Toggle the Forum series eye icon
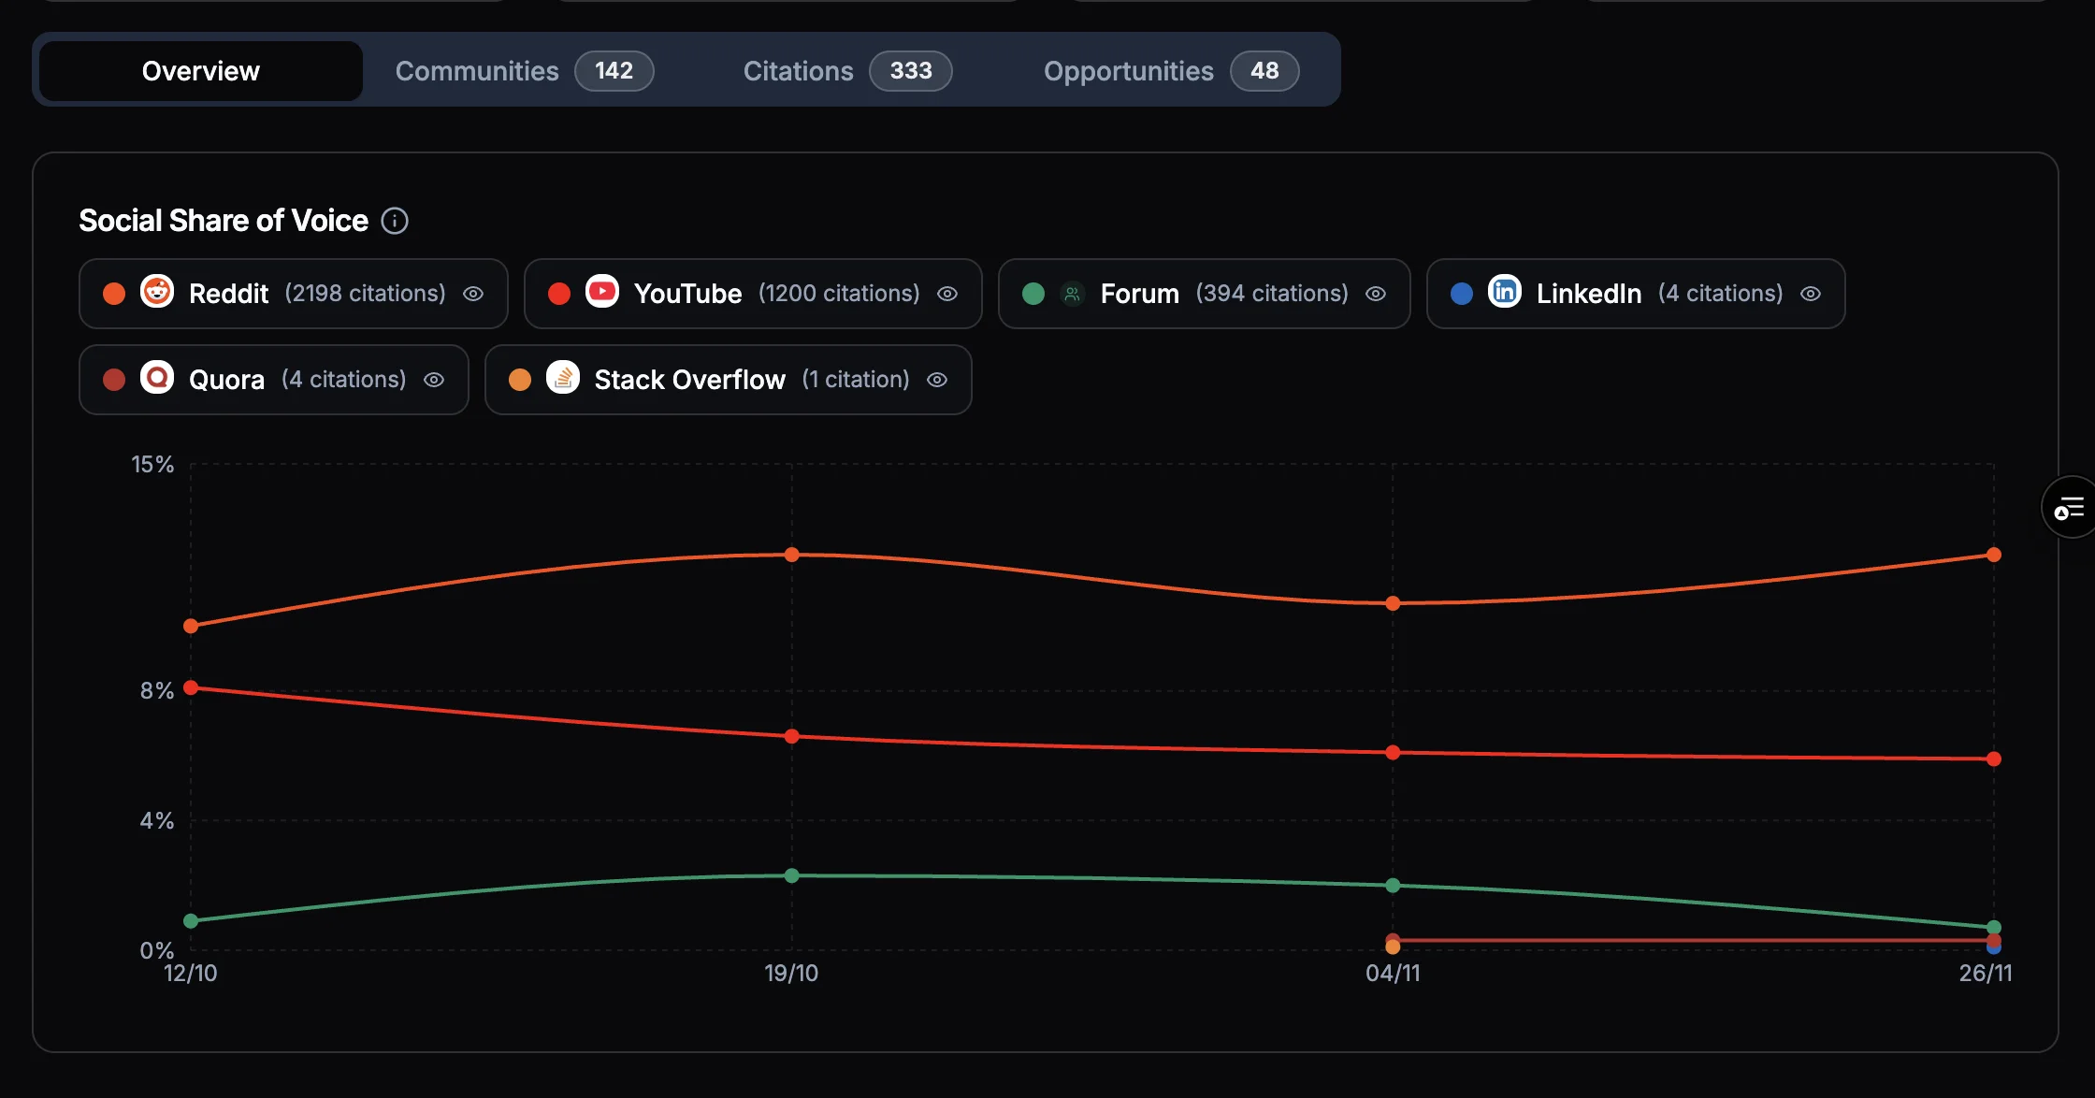Screen dimensions: 2095x1098 pos(1376,293)
